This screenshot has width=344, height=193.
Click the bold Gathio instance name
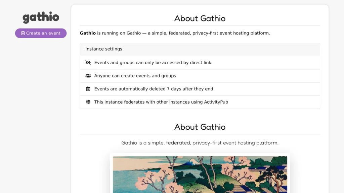(88, 33)
